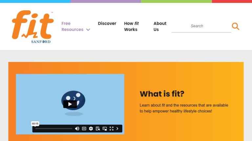
Task: Open the Discover menu item
Action: tap(107, 23)
